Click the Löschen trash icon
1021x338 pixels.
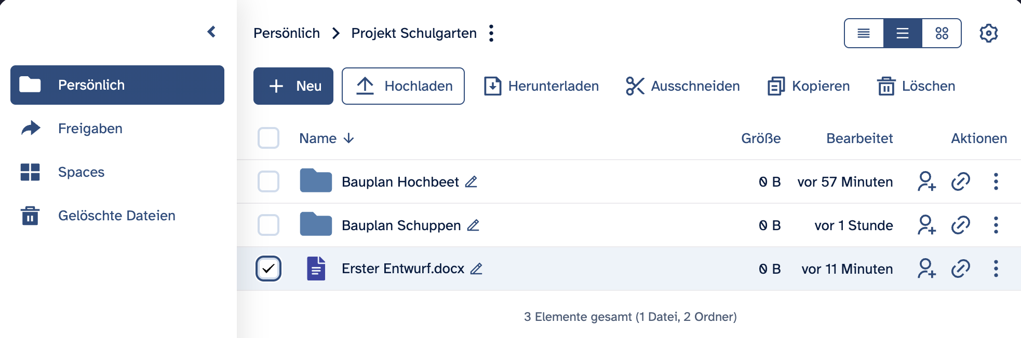(886, 86)
